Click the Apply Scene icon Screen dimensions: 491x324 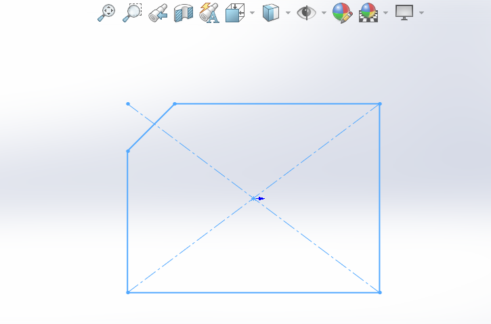[x=368, y=13]
